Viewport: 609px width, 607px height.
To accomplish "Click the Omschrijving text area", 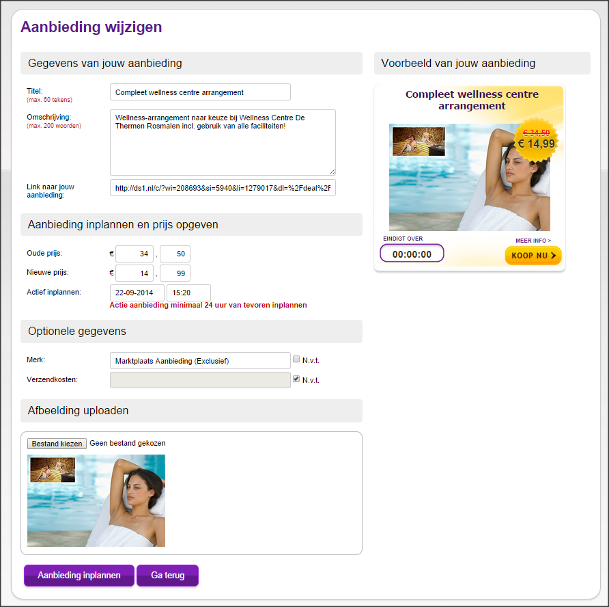I will pyautogui.click(x=223, y=142).
